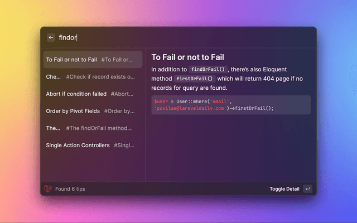Click the back arrow icon
Image resolution: width=357 pixels, height=223 pixels.
click(51, 37)
